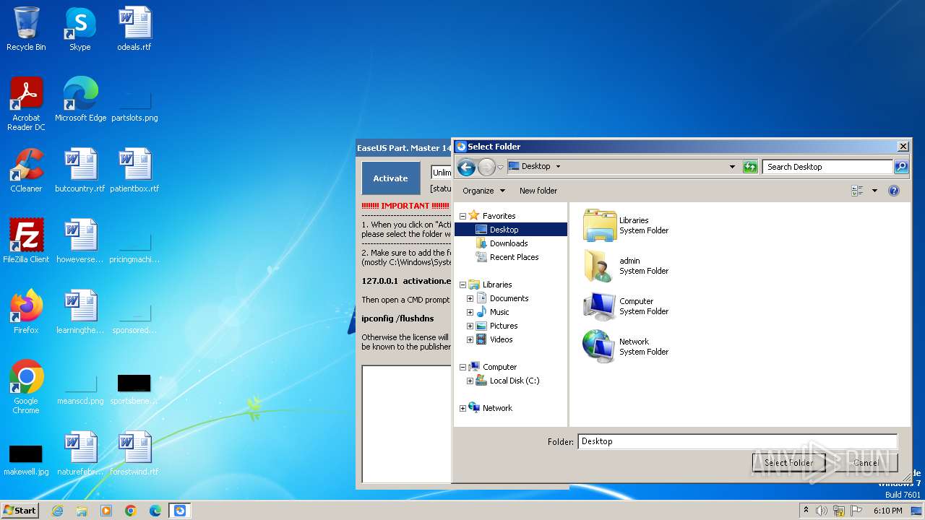Viewport: 925px width, 520px height.
Task: Expand the Local Disk (C:) node
Action: pos(470,381)
